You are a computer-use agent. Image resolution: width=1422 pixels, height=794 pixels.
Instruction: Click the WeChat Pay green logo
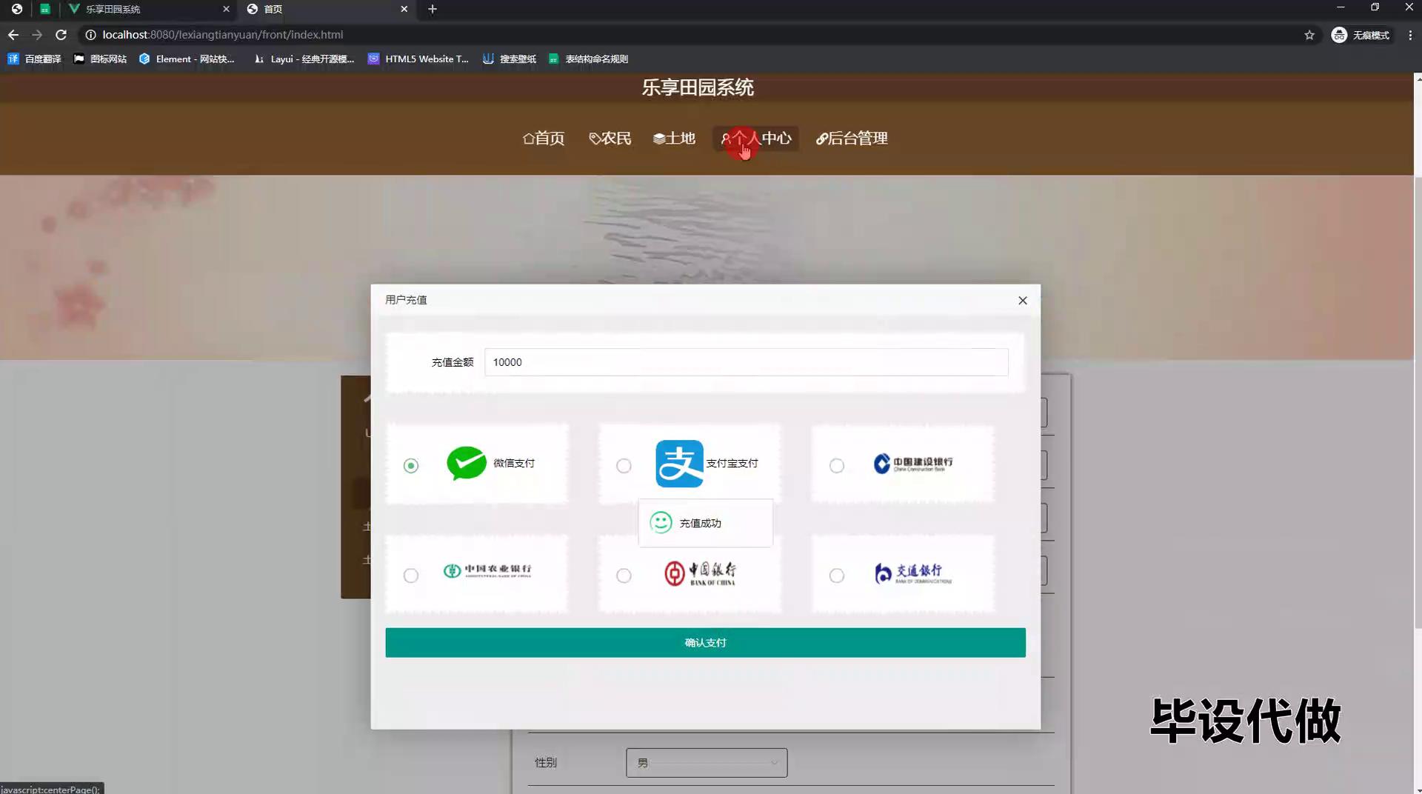466,464
